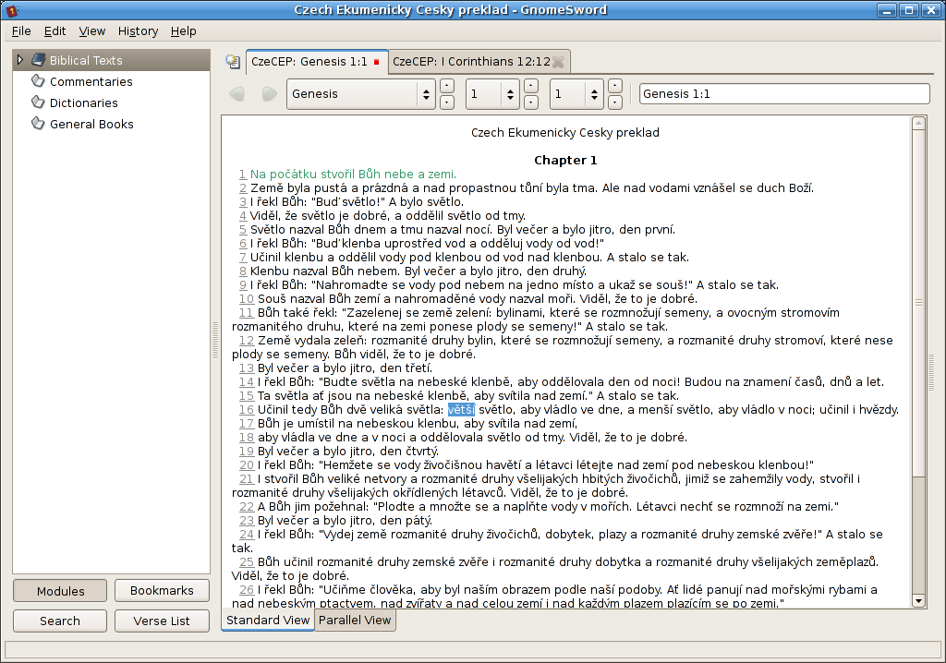The height and width of the screenshot is (663, 946).
Task: Click the back navigation arrow
Action: coord(237,94)
